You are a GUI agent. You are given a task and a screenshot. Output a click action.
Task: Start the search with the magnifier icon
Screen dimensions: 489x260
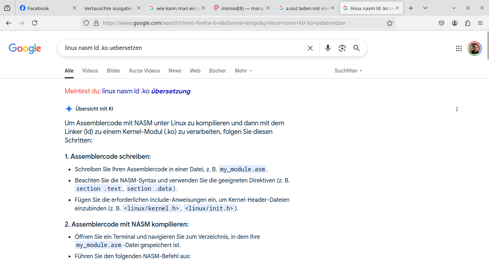tap(356, 48)
